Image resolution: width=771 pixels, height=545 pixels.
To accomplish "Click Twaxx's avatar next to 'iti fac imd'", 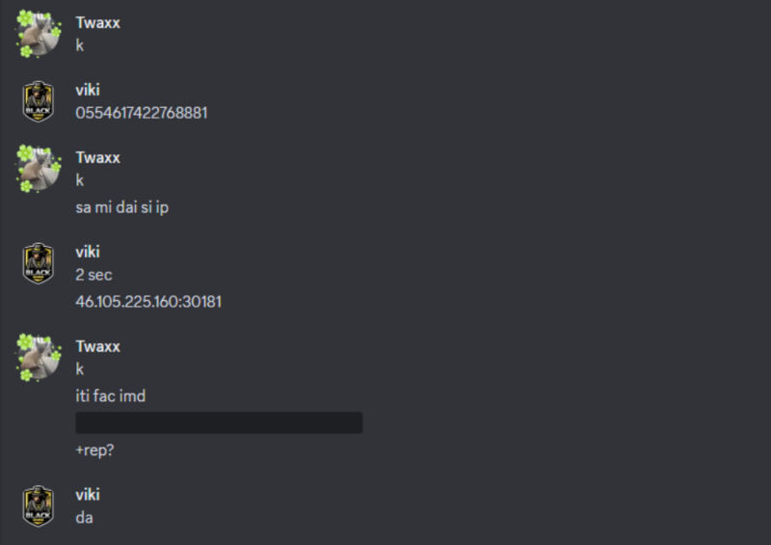I will pyautogui.click(x=39, y=357).
